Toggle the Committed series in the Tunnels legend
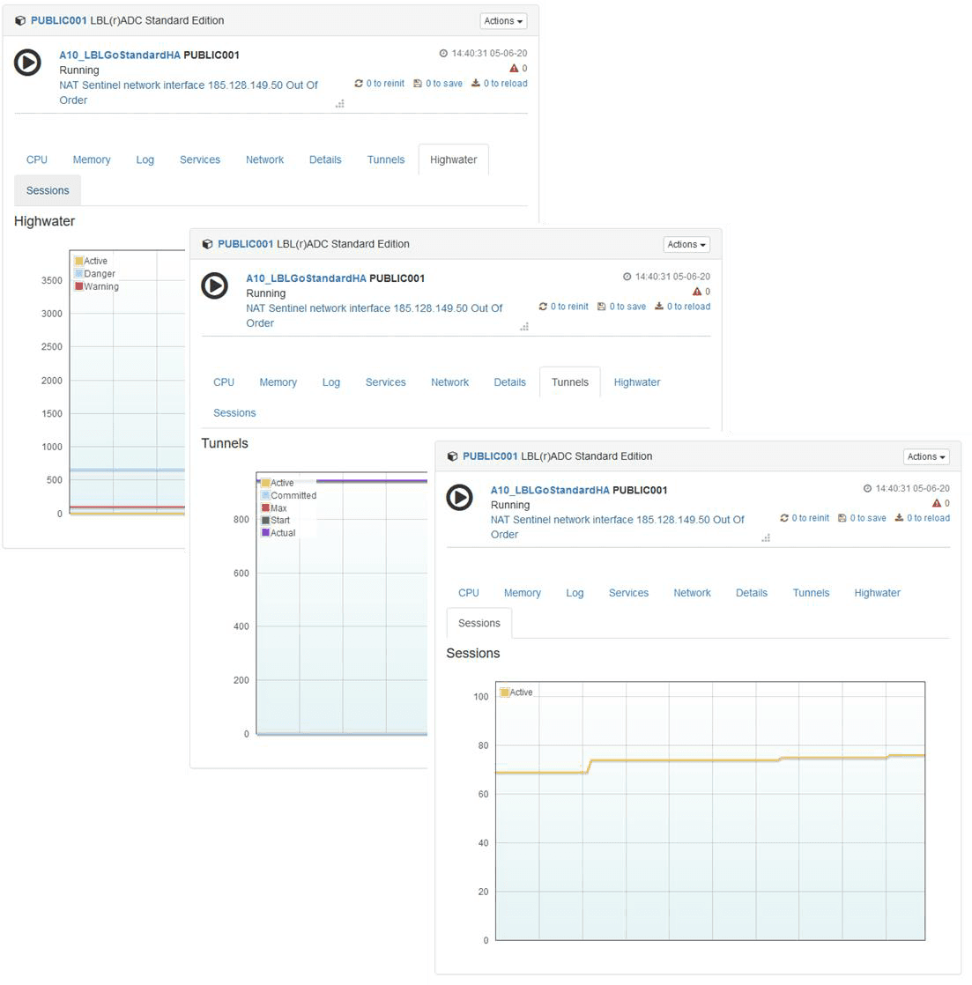 [x=293, y=495]
